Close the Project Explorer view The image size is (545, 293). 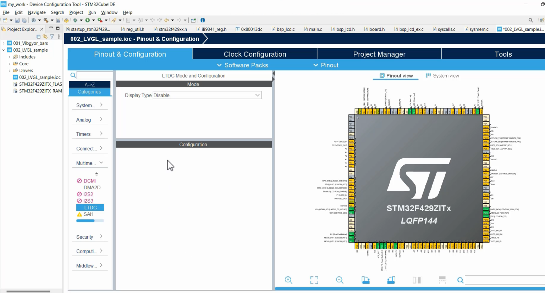tap(42, 29)
